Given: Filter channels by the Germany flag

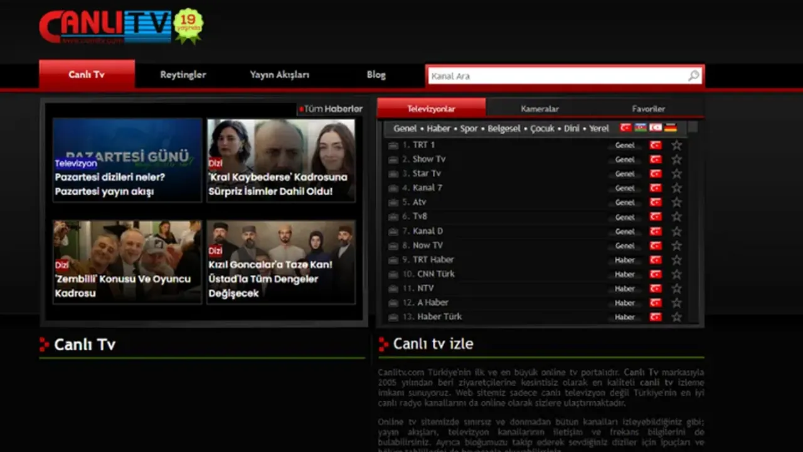Looking at the screenshot, I should pyautogui.click(x=671, y=128).
